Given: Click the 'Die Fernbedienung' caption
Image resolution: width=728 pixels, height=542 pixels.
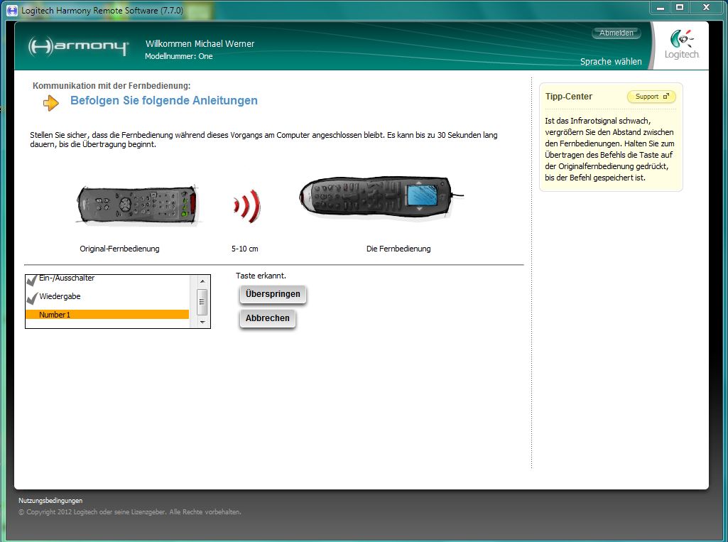Looking at the screenshot, I should pos(398,249).
